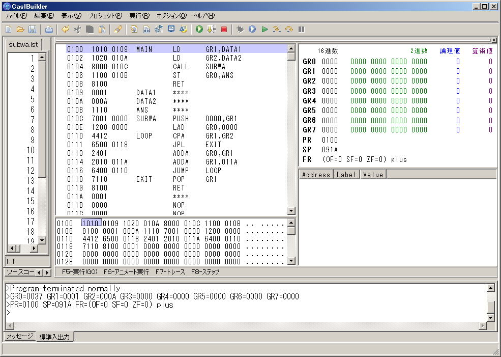Click the Undo arrow icon
The width and height of the screenshot is (501, 357).
65,30
